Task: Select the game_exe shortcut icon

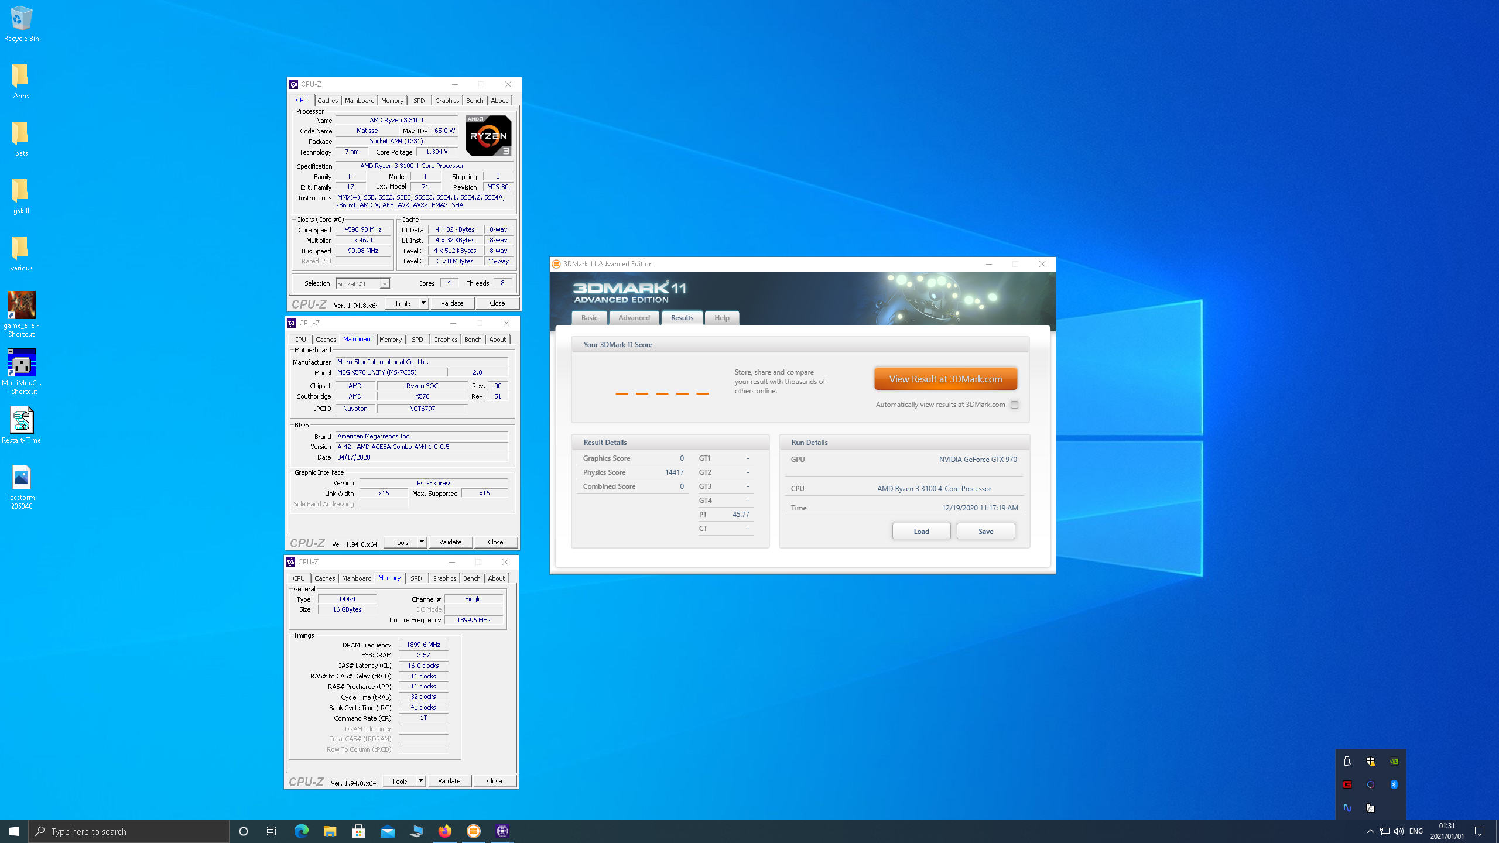Action: coord(21,314)
